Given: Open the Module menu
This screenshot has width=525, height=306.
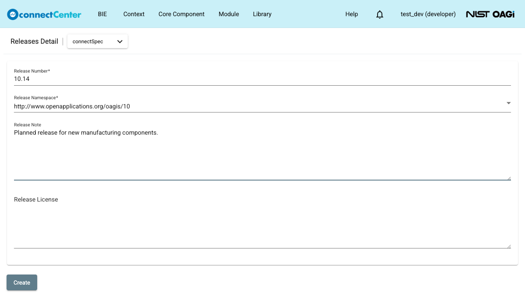Looking at the screenshot, I should pos(229,14).
